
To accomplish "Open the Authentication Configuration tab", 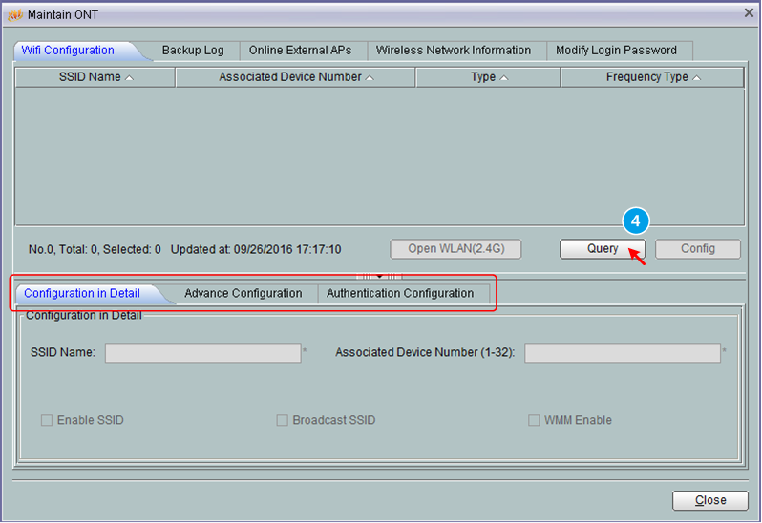I will pyautogui.click(x=399, y=294).
